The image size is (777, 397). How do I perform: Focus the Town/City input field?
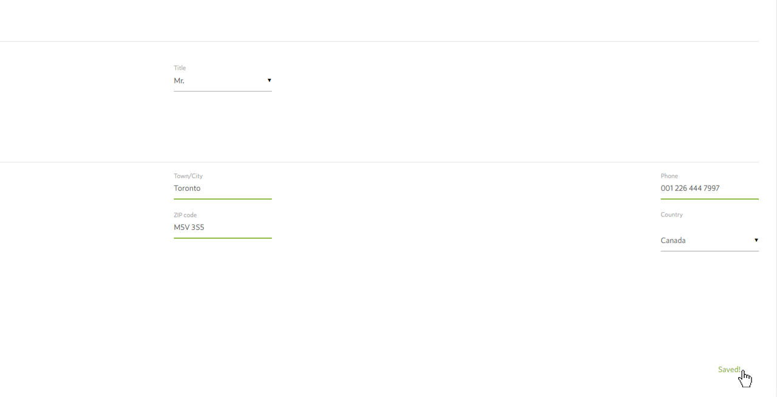pyautogui.click(x=222, y=188)
